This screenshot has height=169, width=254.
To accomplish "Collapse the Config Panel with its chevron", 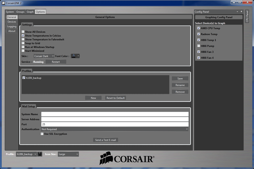I will tap(237, 12).
